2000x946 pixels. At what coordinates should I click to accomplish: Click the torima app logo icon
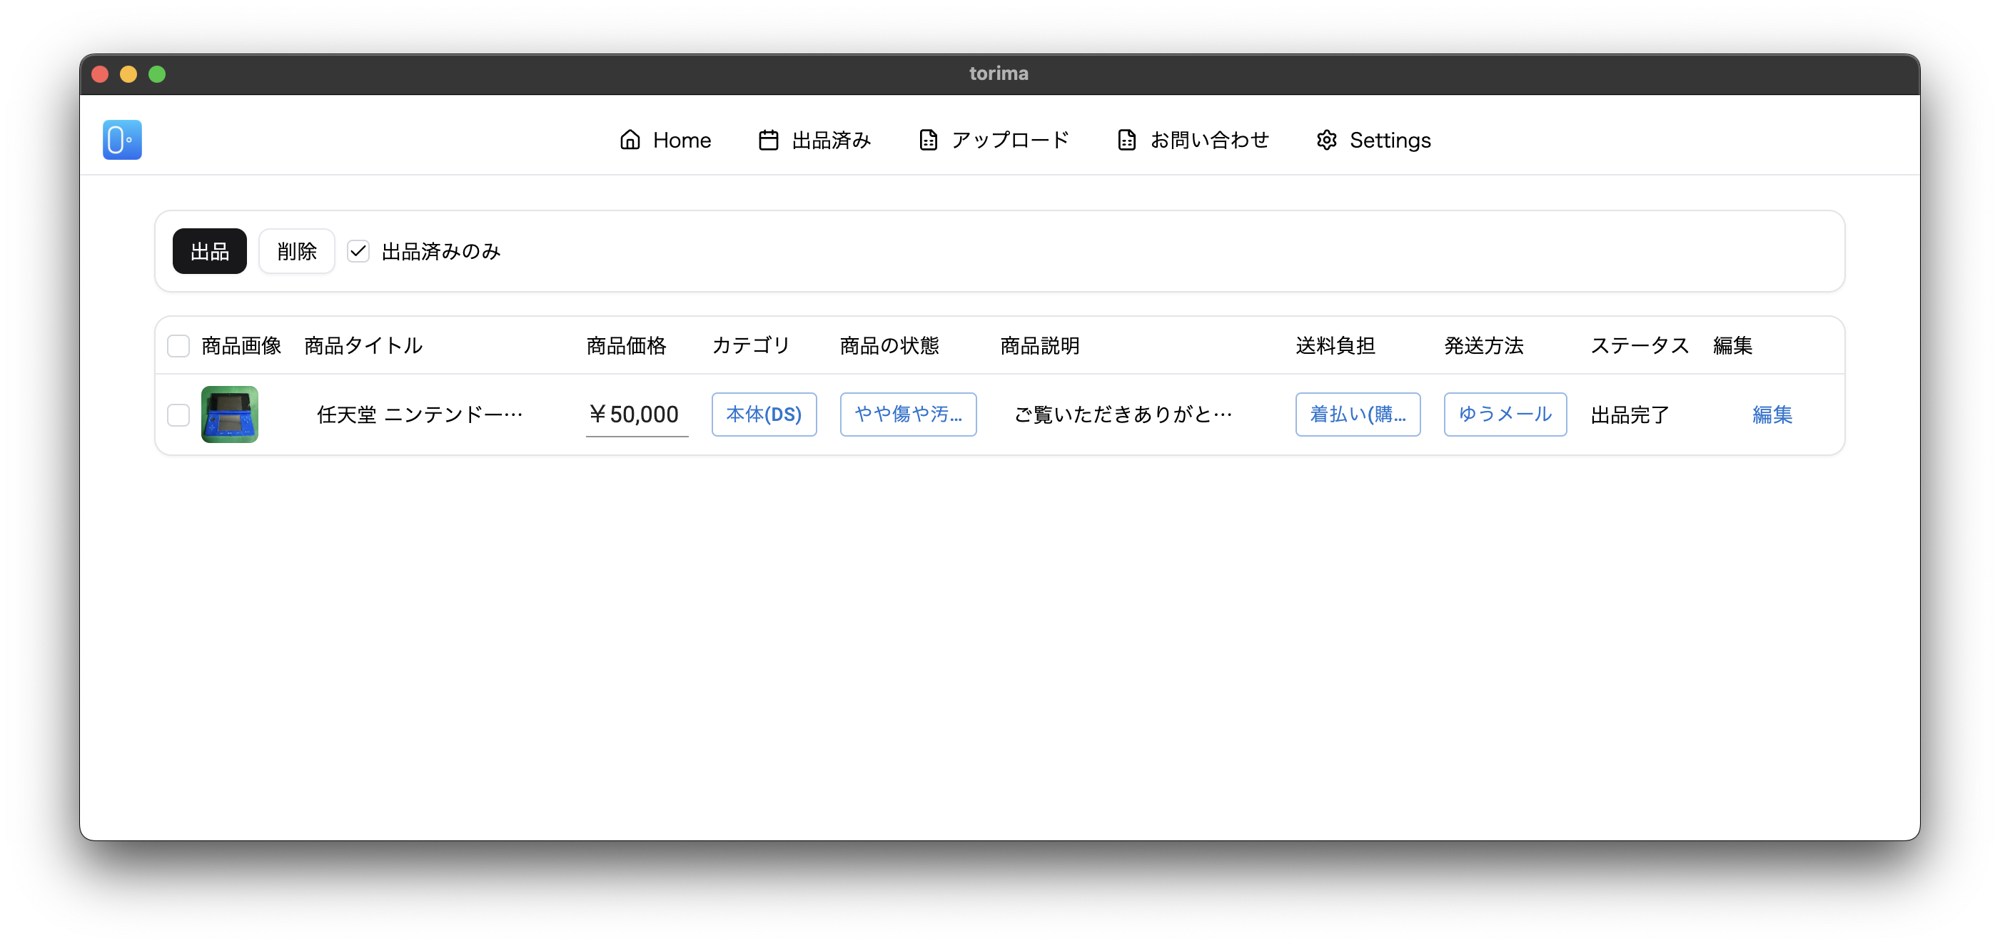point(122,140)
